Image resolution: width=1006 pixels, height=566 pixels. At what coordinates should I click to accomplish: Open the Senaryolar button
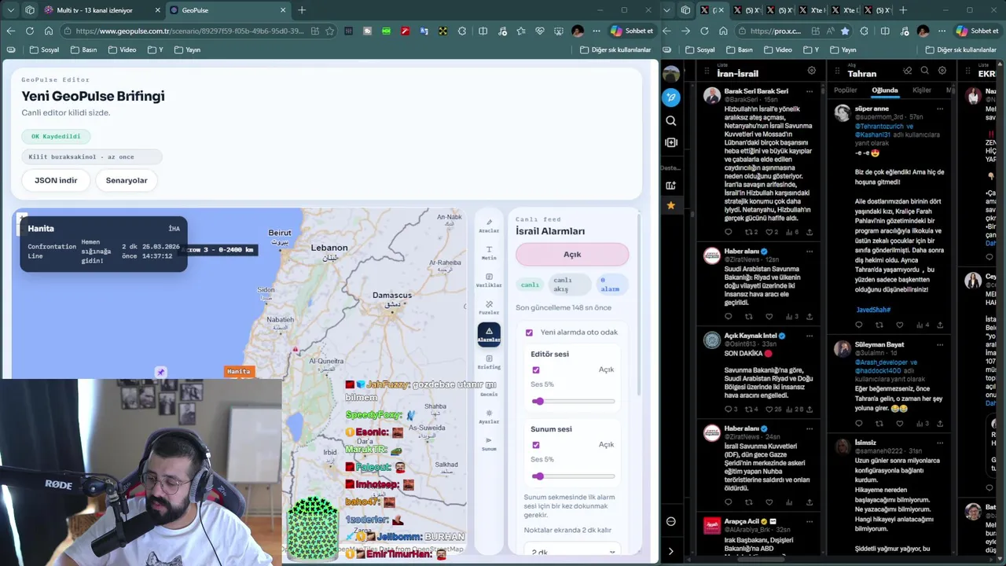pyautogui.click(x=127, y=180)
